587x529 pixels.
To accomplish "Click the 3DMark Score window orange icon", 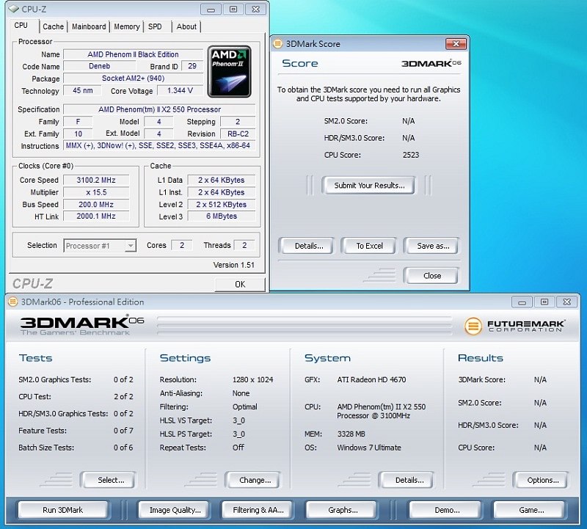I will 278,44.
